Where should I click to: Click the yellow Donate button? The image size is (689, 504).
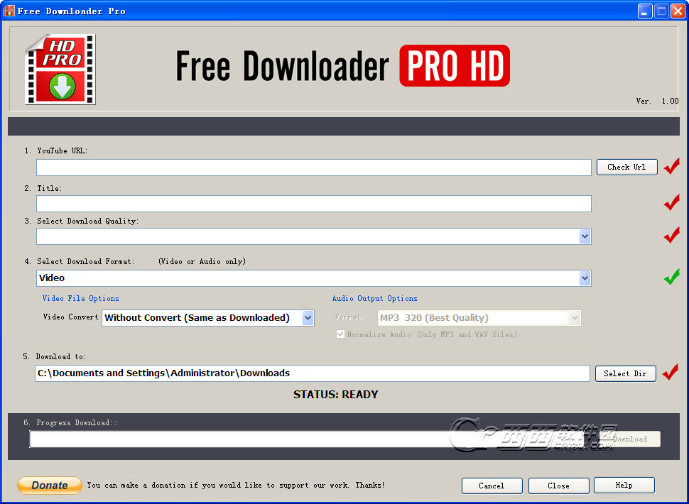coord(50,485)
